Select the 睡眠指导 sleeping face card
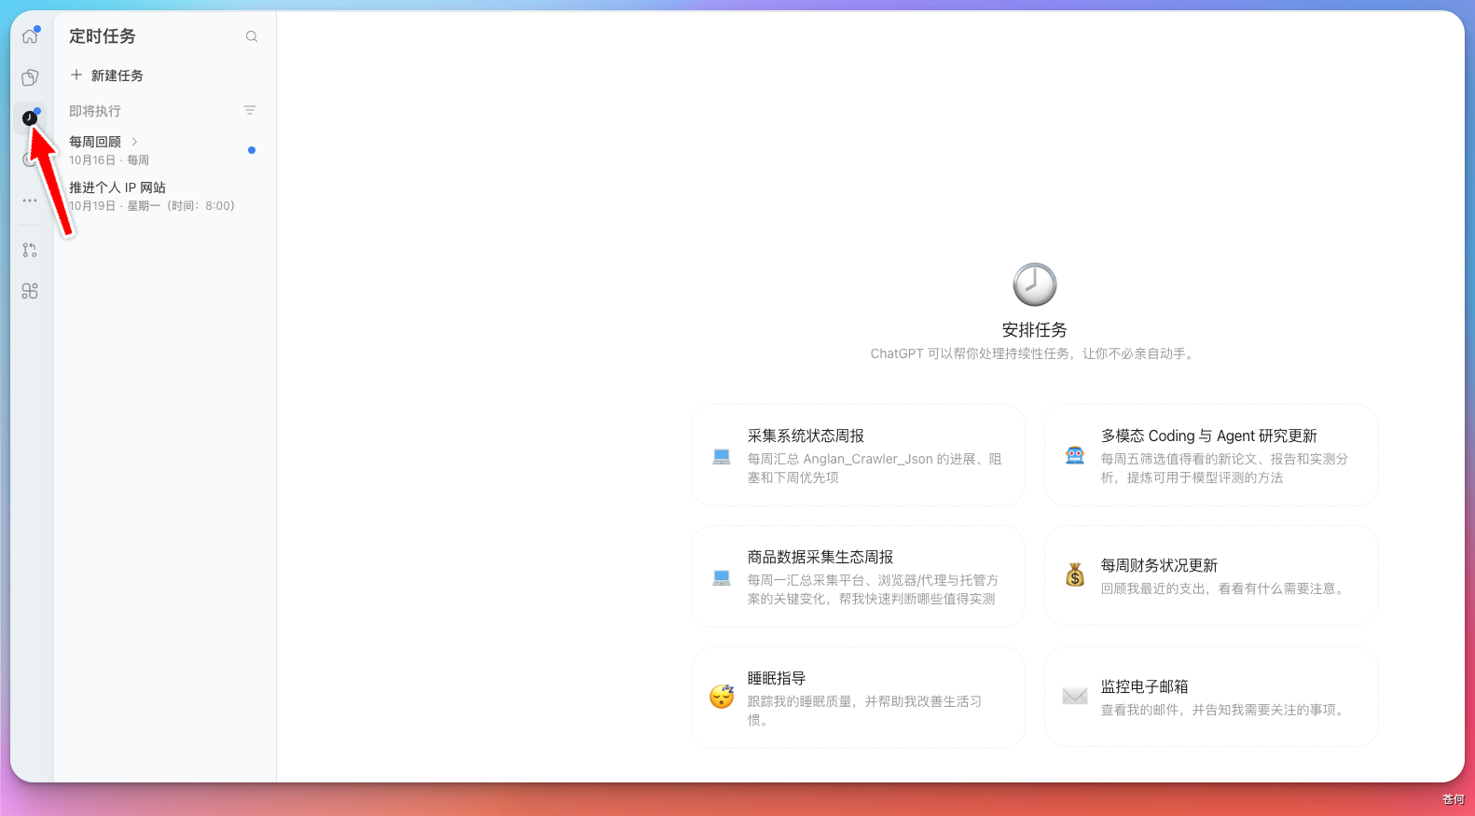This screenshot has width=1475, height=816. tap(858, 698)
